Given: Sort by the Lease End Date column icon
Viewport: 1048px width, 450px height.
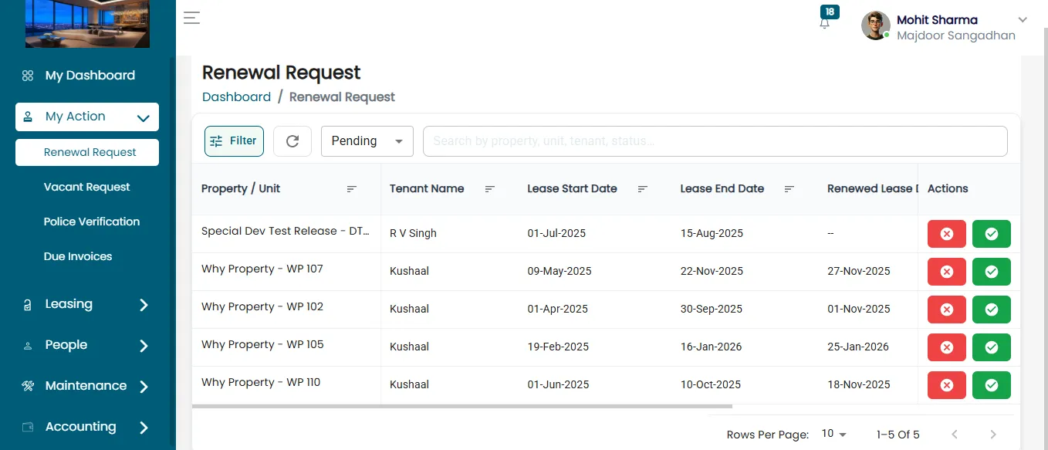Looking at the screenshot, I should pyautogui.click(x=789, y=189).
